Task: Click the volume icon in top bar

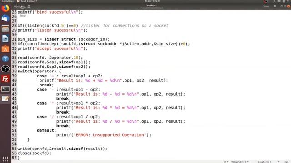Action: tap(279, 1)
